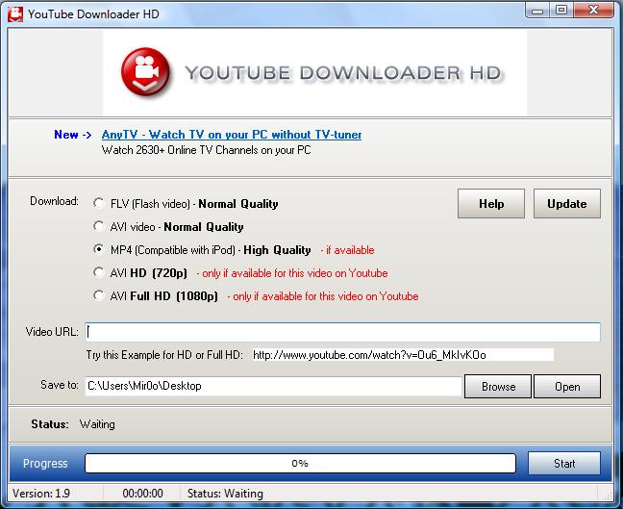Click 'Version: 1.9' in status bar
This screenshot has height=509, width=623.
[41, 494]
